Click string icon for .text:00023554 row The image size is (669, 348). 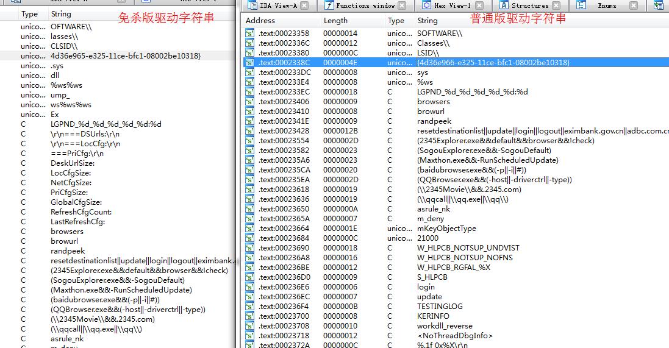(x=250, y=141)
